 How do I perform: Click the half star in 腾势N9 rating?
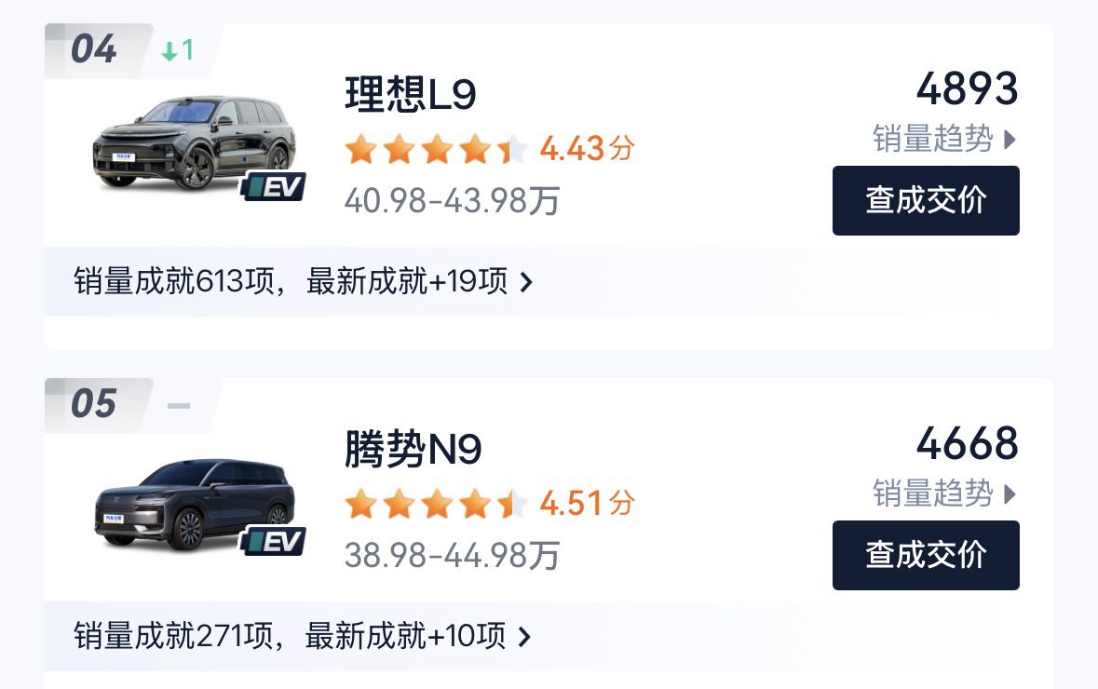(x=514, y=504)
